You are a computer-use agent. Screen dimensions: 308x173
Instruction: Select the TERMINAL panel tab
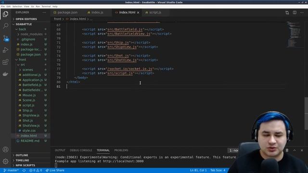pyautogui.click(x=103, y=150)
